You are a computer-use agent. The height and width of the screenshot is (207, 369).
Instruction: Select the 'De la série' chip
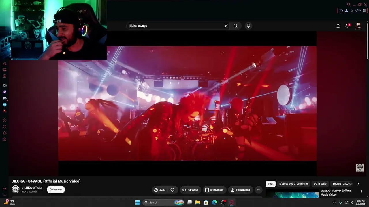click(x=320, y=184)
